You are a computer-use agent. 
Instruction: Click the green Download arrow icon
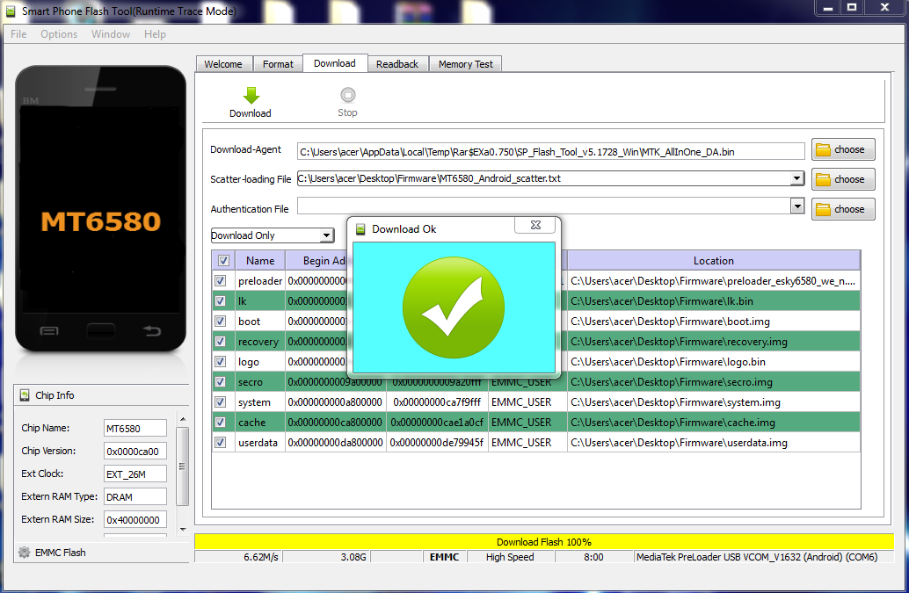pyautogui.click(x=251, y=95)
